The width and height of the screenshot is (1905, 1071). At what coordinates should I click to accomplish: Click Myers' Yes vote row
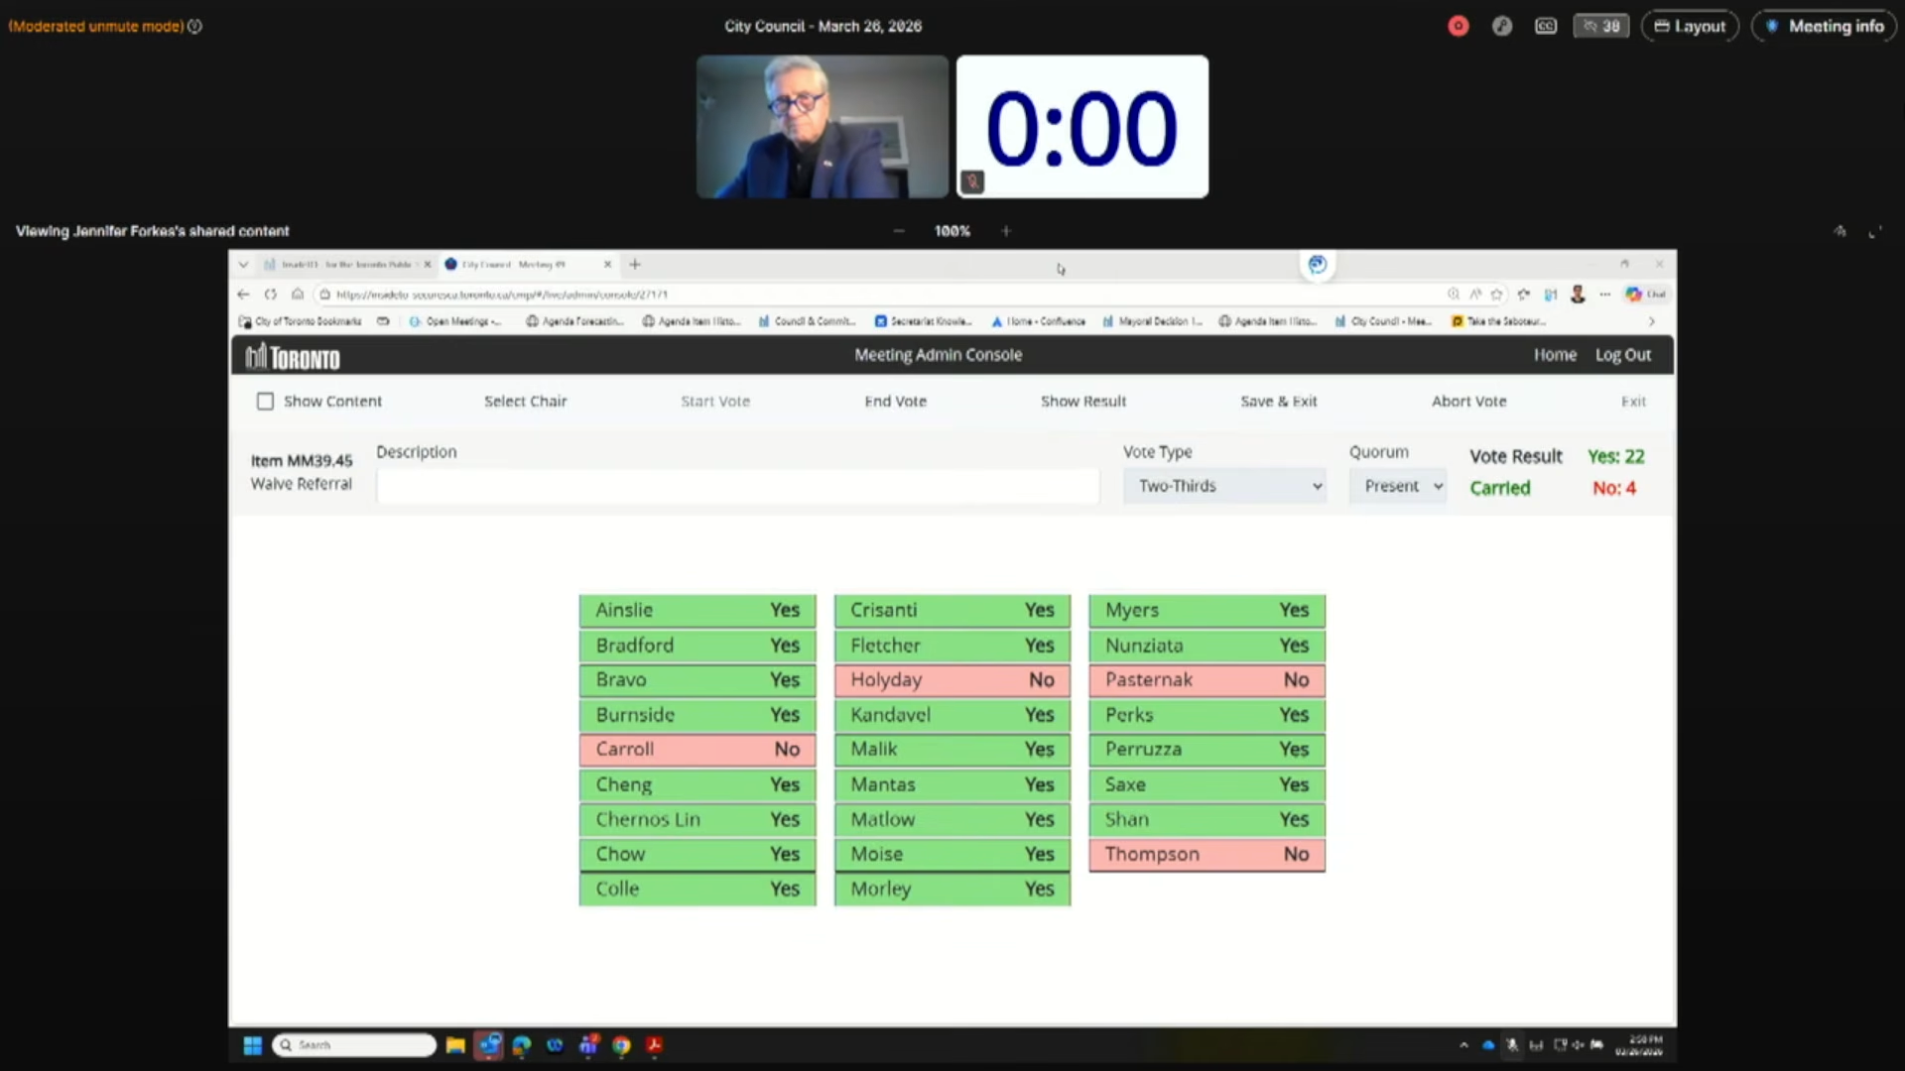(1207, 611)
